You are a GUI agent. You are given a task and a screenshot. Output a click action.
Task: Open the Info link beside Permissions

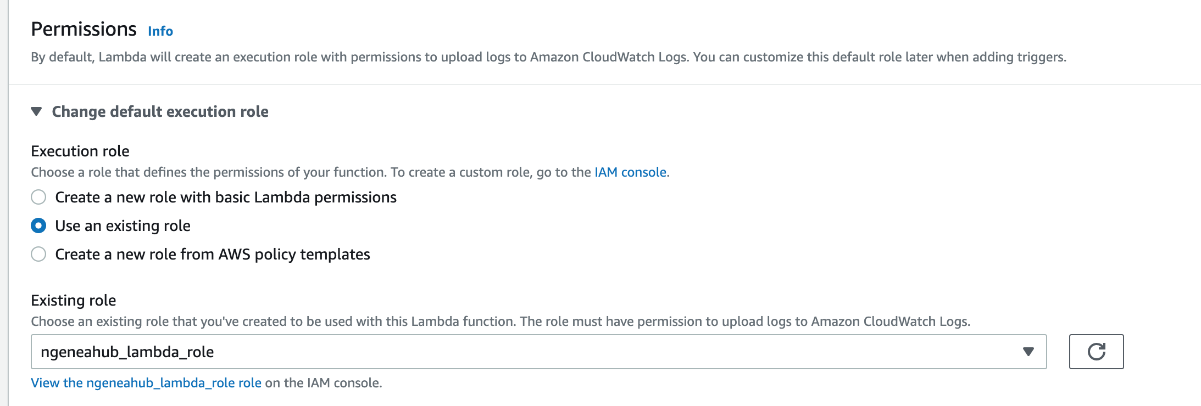tap(160, 31)
